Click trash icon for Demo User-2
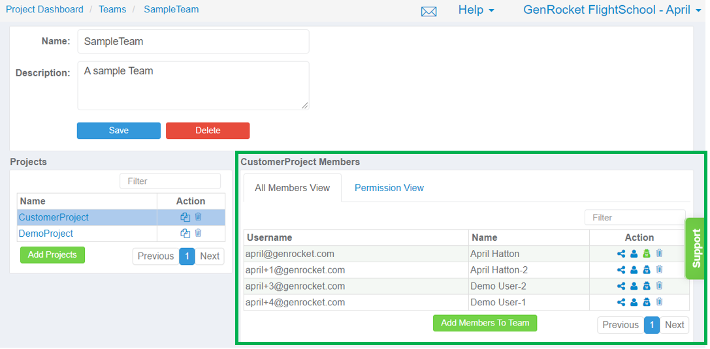710x349 pixels. tap(659, 286)
